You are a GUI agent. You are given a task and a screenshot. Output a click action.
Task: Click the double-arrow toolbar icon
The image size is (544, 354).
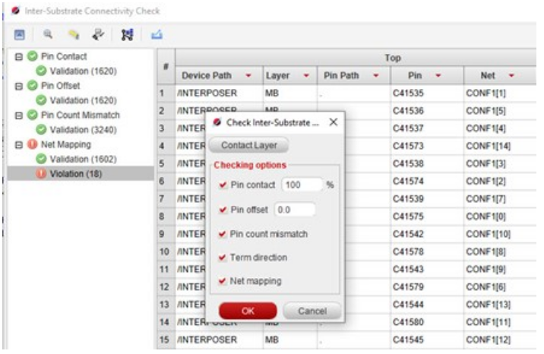[96, 34]
